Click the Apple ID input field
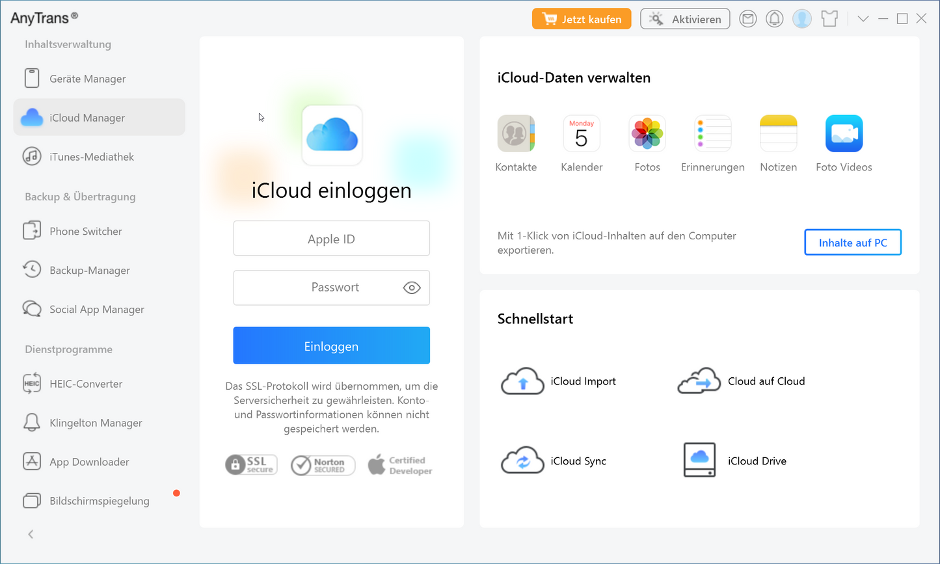 (x=331, y=239)
